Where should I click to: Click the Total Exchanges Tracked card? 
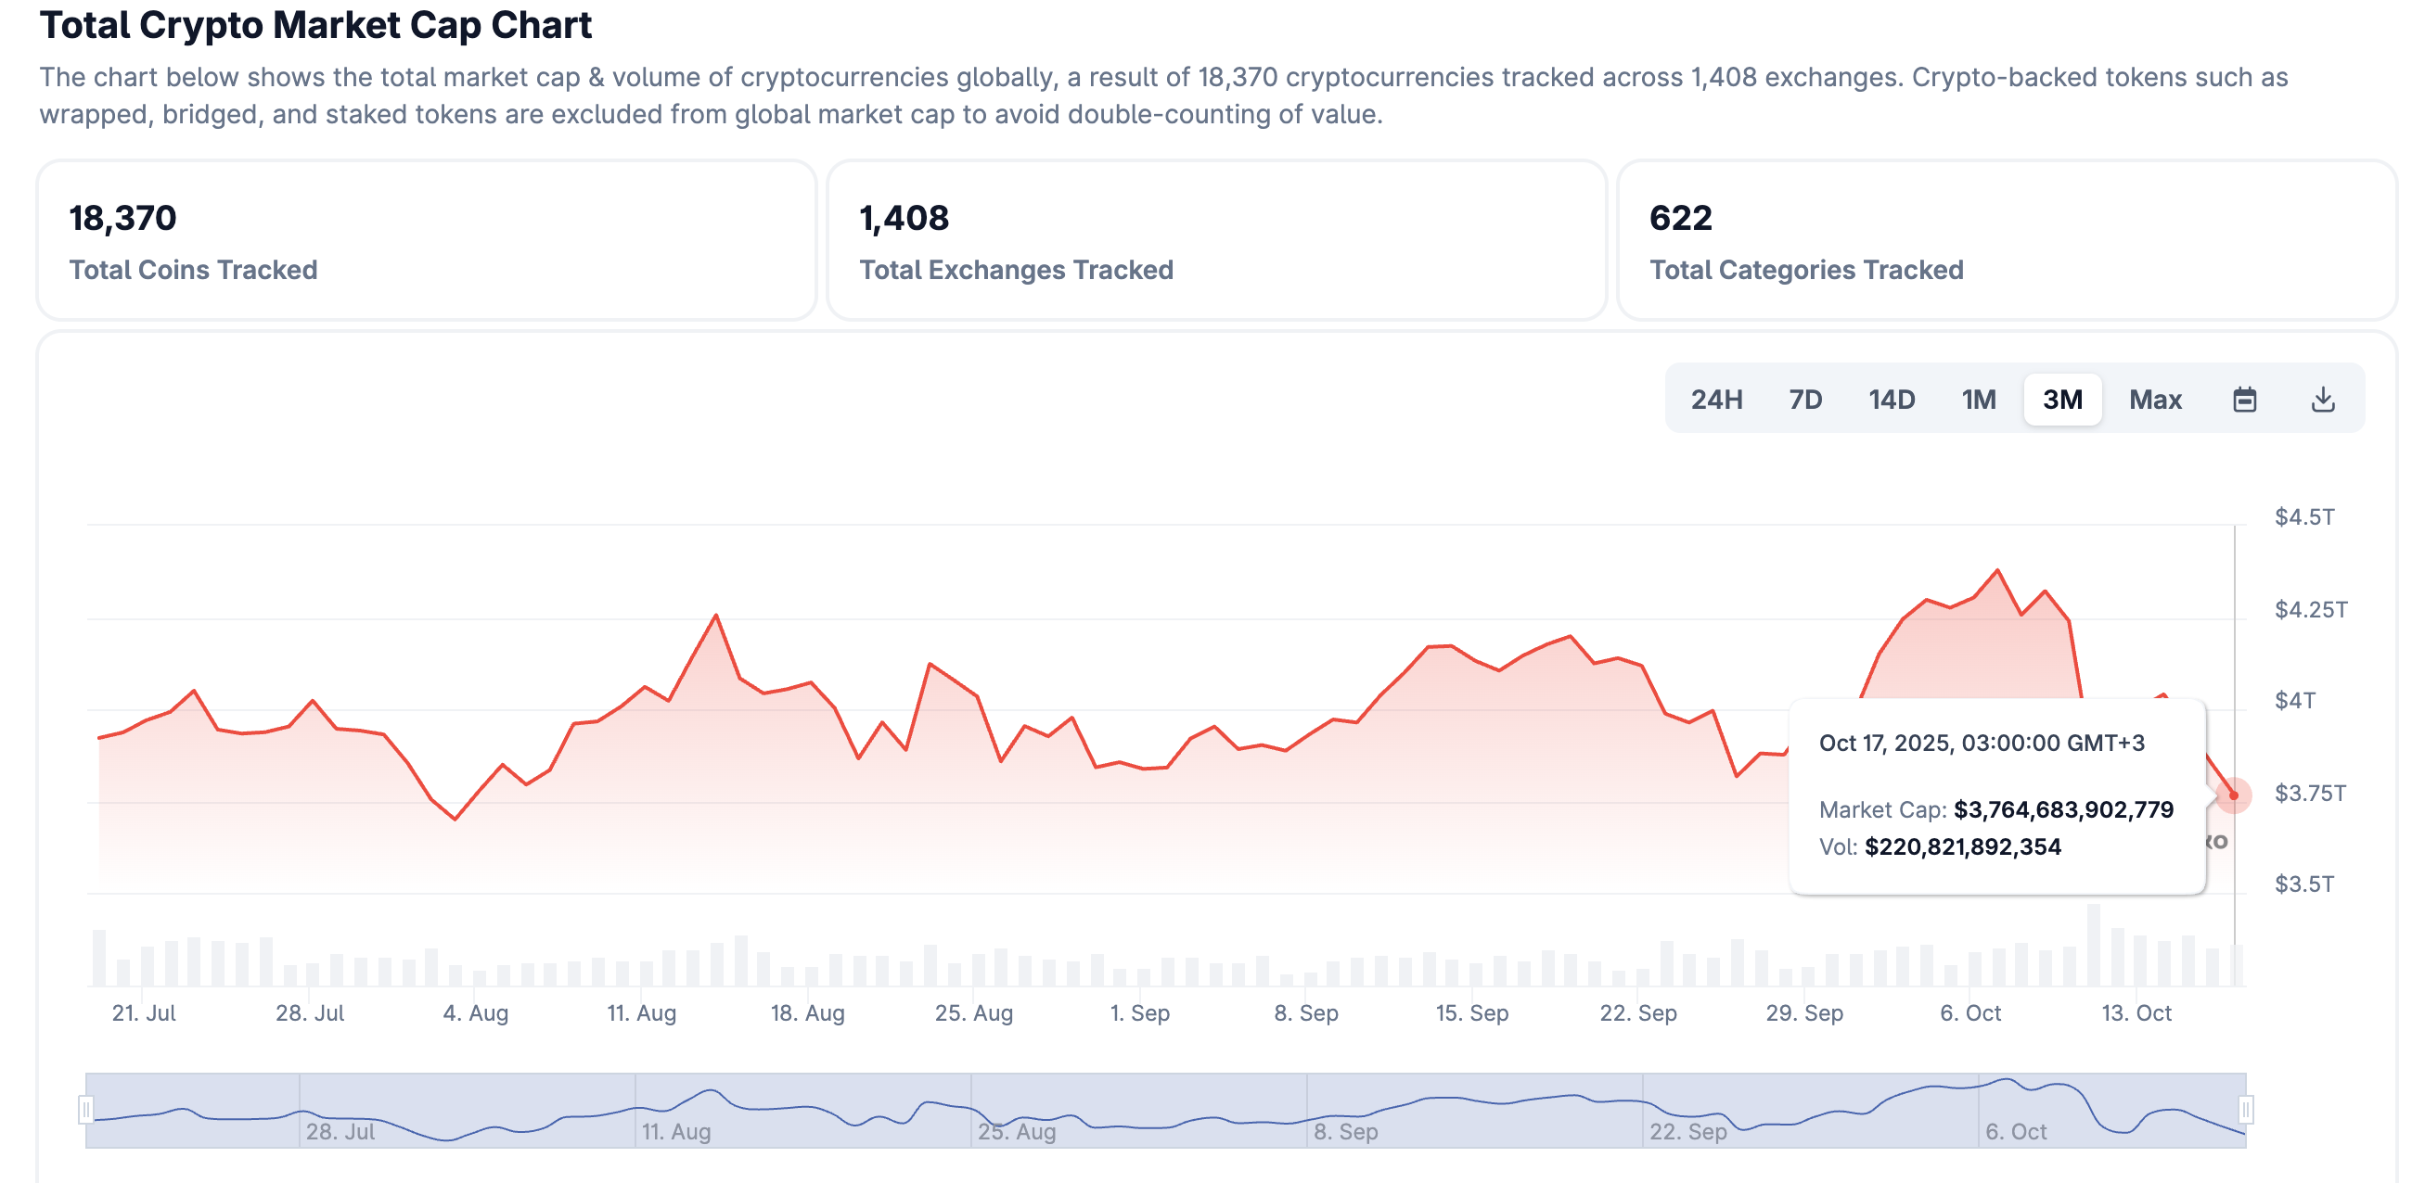click(x=1216, y=240)
